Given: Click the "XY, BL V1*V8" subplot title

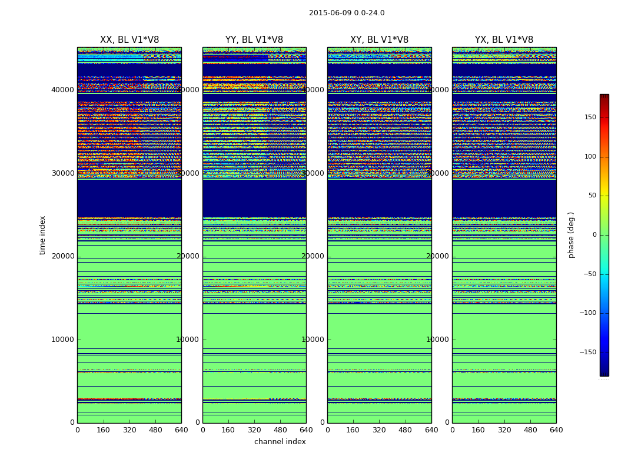Looking at the screenshot, I should [379, 40].
